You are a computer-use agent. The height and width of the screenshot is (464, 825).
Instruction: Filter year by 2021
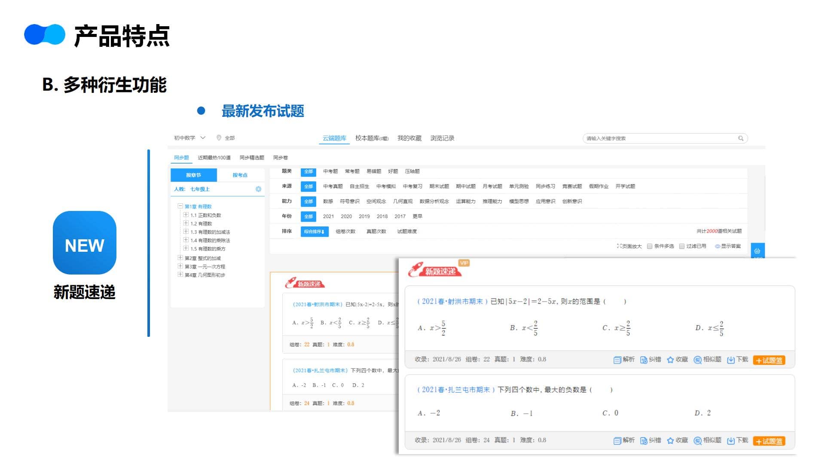click(328, 217)
